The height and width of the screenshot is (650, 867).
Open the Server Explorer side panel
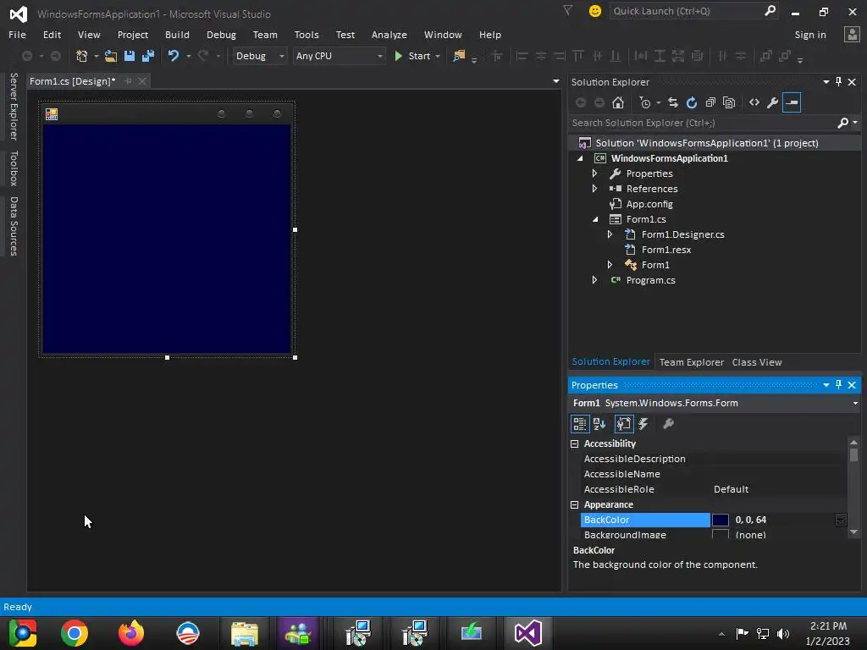coord(14,106)
